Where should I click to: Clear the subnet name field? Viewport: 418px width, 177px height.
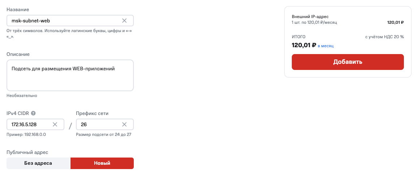[x=124, y=21]
